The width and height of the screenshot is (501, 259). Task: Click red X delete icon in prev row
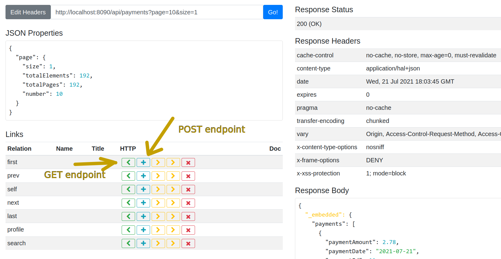point(188,176)
